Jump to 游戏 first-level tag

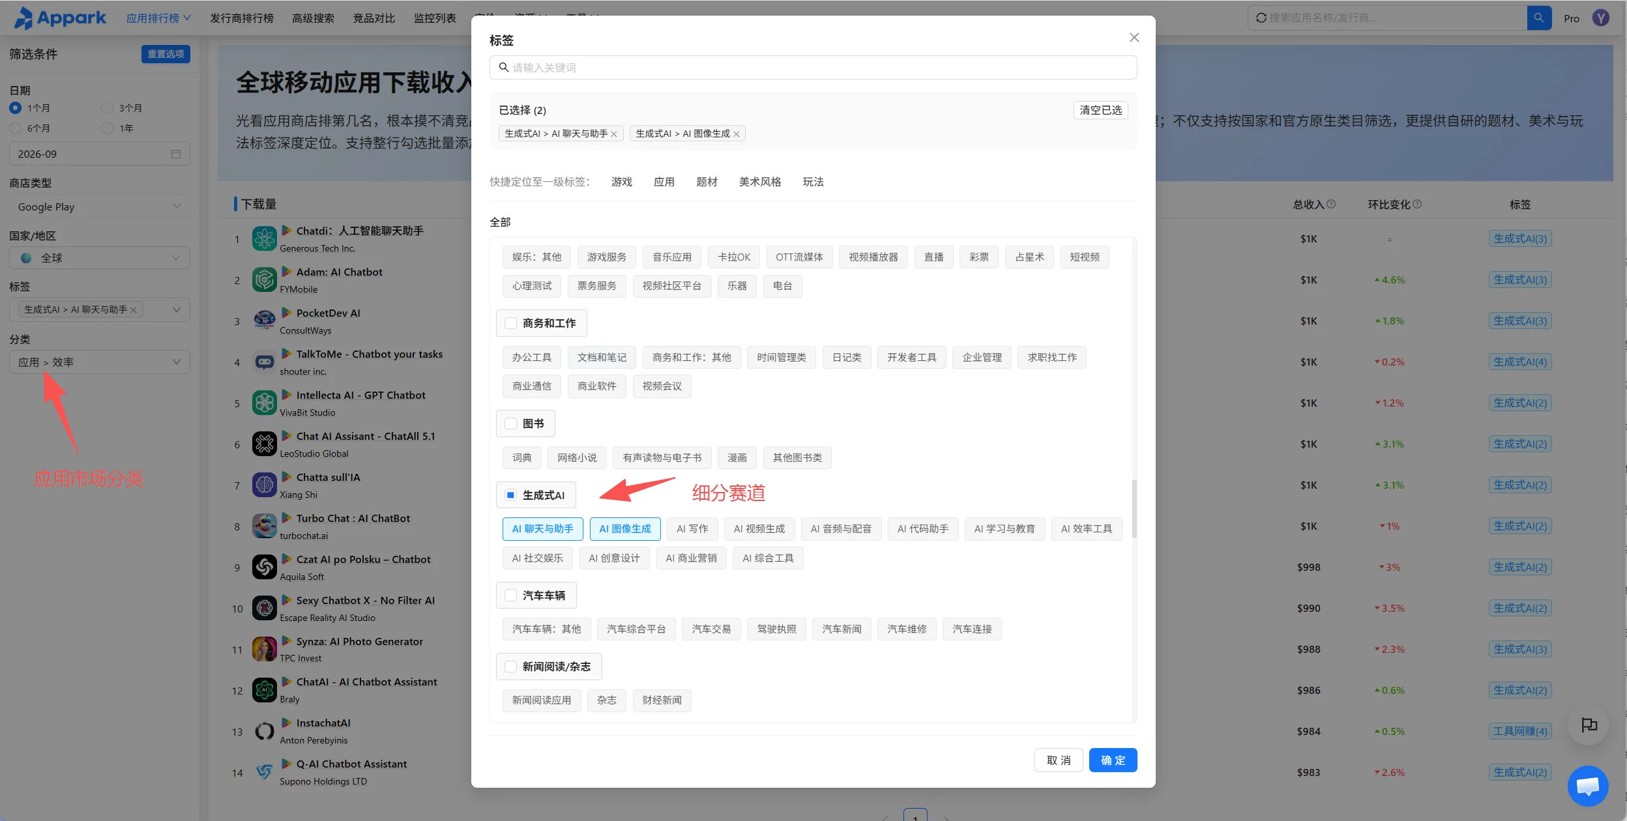coord(621,182)
